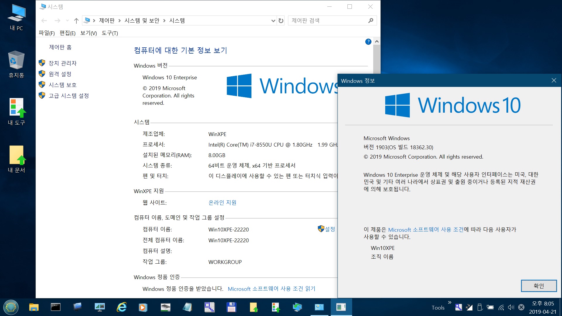This screenshot has width=562, height=316.
Task: Click the 조직 이름 text in dialog
Action: (382, 257)
